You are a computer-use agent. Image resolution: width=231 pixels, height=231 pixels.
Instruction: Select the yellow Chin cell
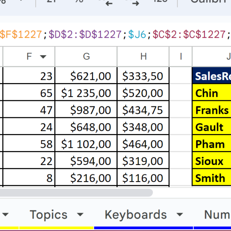(x=212, y=92)
